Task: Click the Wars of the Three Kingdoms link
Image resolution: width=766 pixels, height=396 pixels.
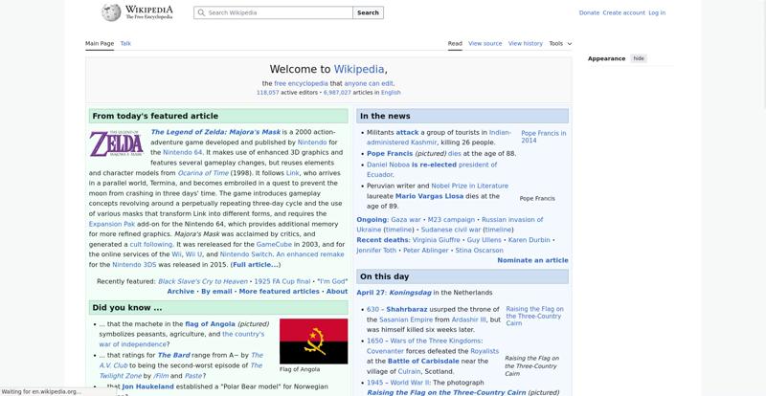Action: [x=436, y=341]
